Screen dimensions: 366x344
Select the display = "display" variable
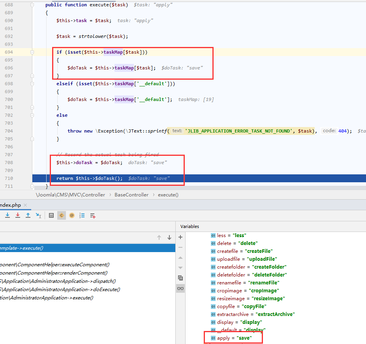coord(236,322)
